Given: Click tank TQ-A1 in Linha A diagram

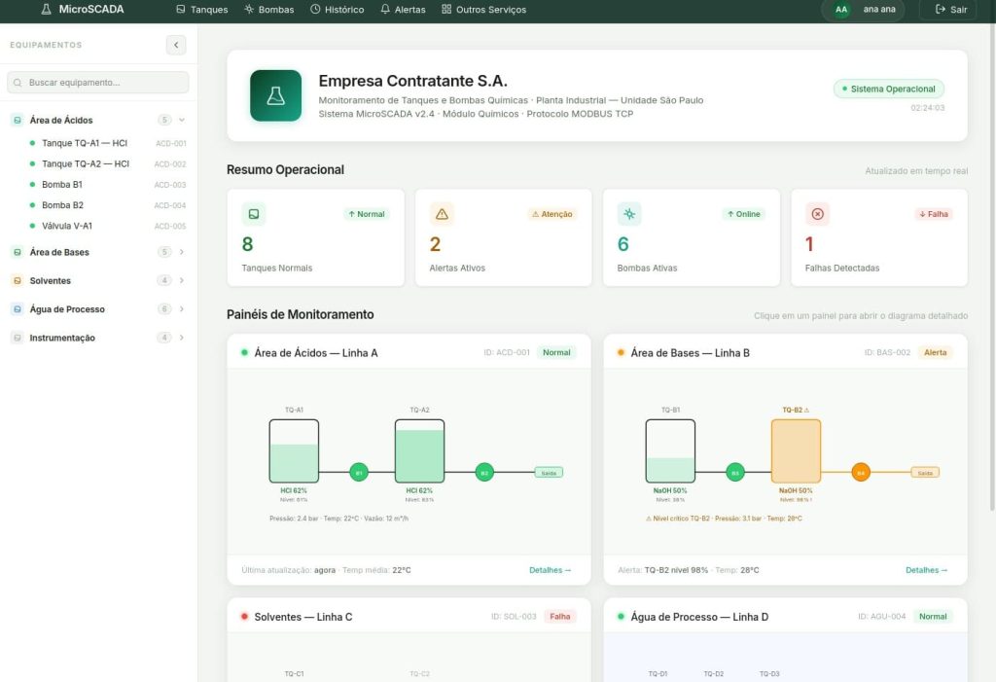Looking at the screenshot, I should pos(294,450).
